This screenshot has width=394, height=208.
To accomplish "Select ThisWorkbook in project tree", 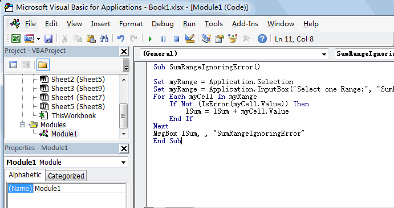I will (x=74, y=115).
